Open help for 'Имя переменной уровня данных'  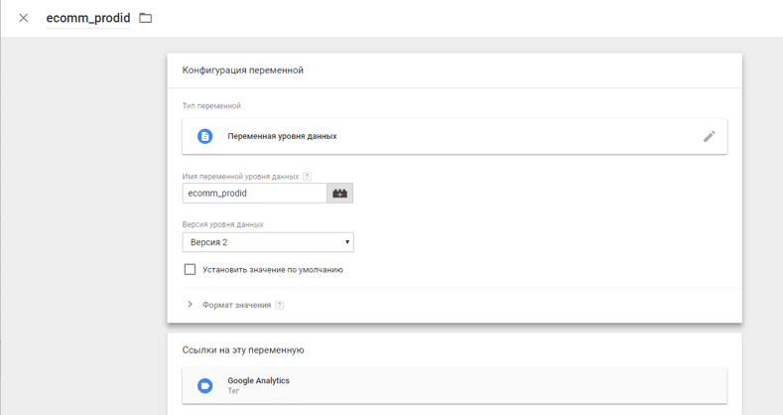tap(307, 177)
